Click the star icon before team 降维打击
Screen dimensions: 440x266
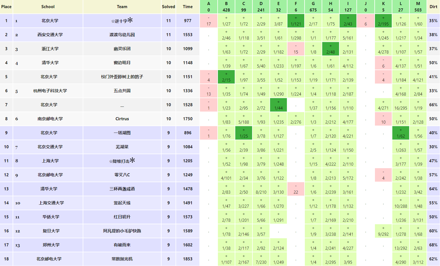pos(111,161)
